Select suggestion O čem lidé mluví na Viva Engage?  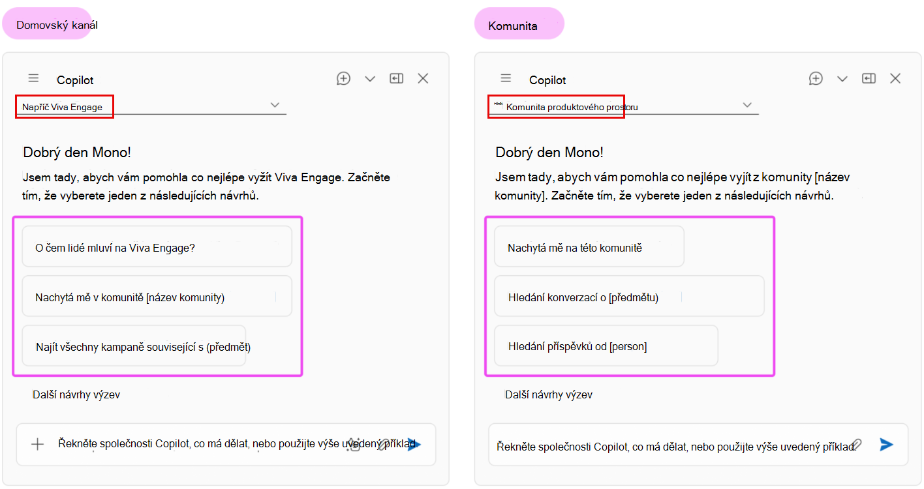pyautogui.click(x=157, y=246)
